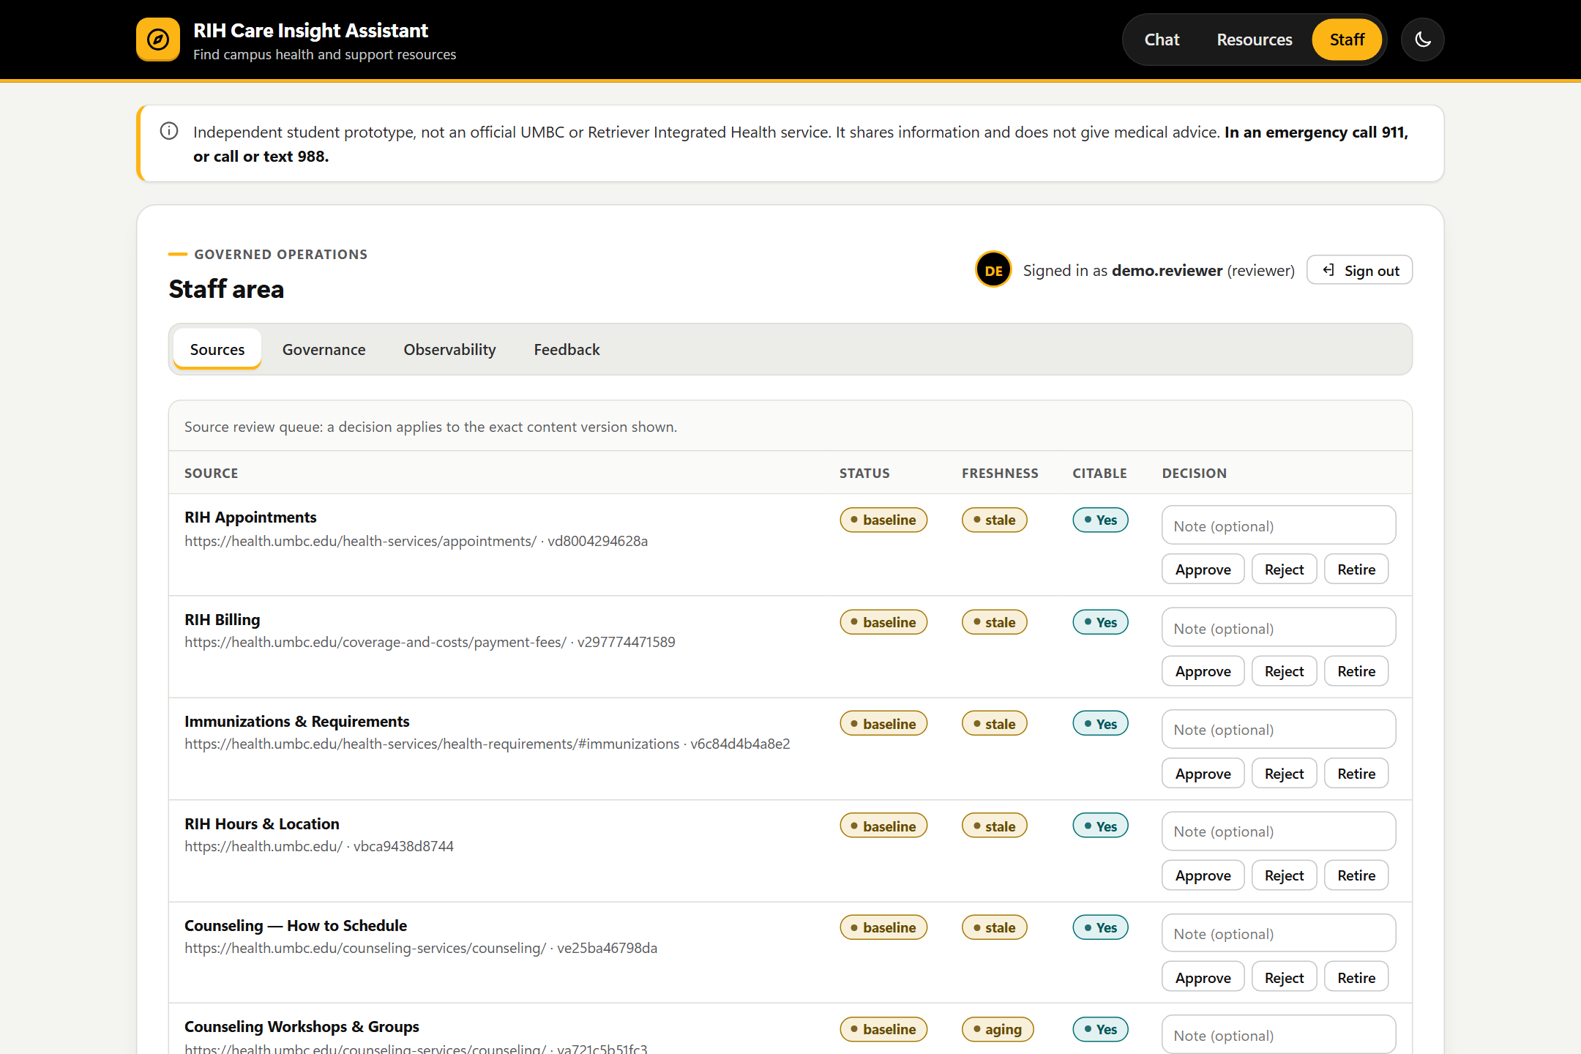Reject Counseling — How to Schedule source

tap(1284, 977)
